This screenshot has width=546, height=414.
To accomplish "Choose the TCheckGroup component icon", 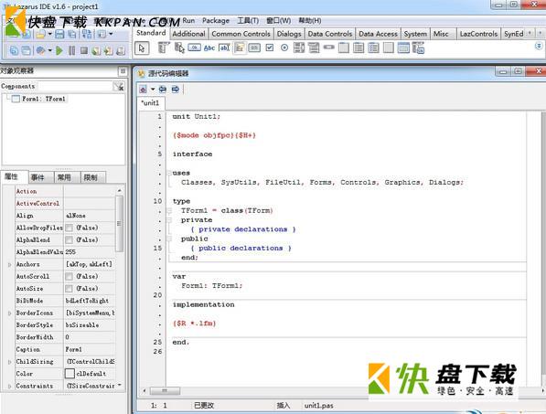I will tap(374, 48).
